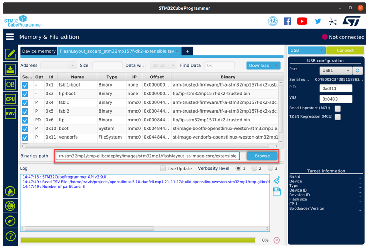Save the log with the floppy disk icon
Image resolution: width=369 pixels, height=249 pixels.
[x=277, y=192]
